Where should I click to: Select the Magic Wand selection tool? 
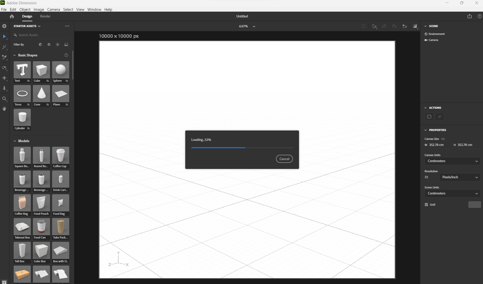(5, 47)
